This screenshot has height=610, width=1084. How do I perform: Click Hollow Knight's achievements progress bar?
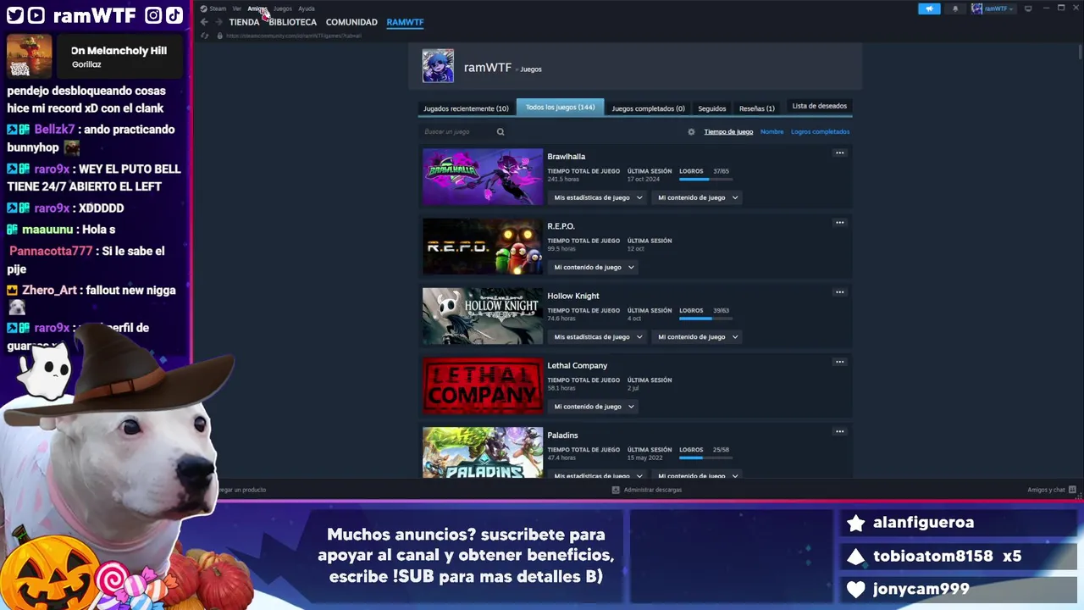[x=705, y=318]
